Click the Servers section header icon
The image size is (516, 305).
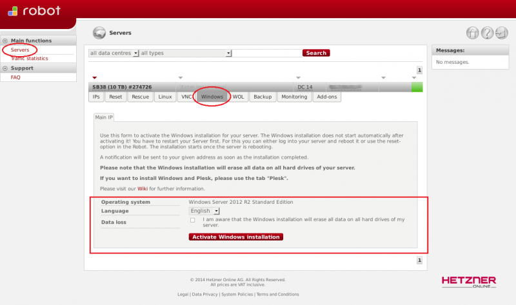[99, 33]
